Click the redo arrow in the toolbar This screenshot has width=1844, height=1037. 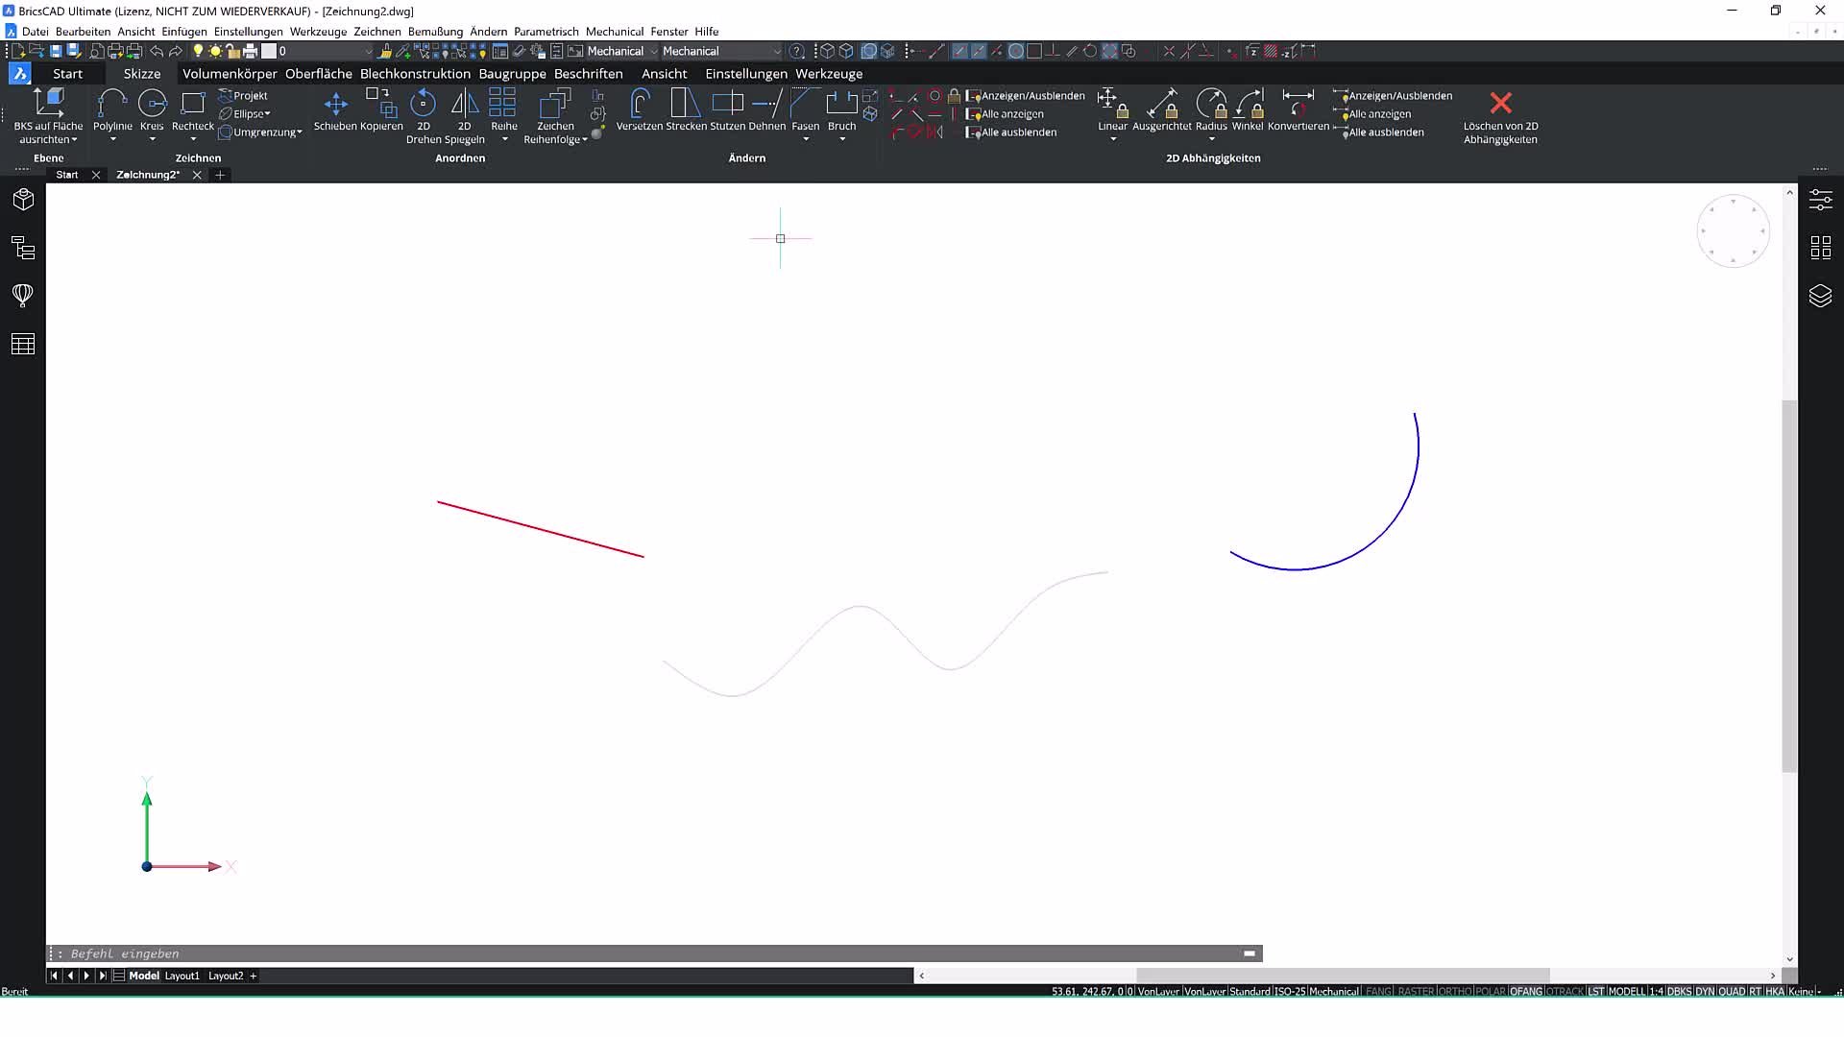coord(175,51)
